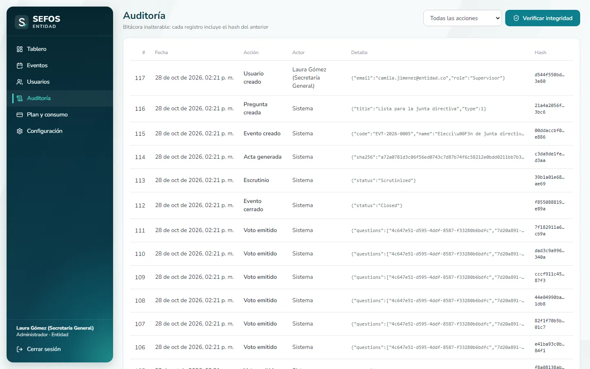Click the Fecha column header
The width and height of the screenshot is (590, 369).
(161, 52)
